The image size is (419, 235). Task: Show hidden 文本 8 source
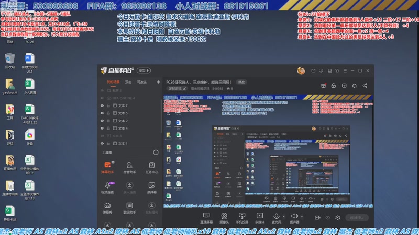point(102,136)
